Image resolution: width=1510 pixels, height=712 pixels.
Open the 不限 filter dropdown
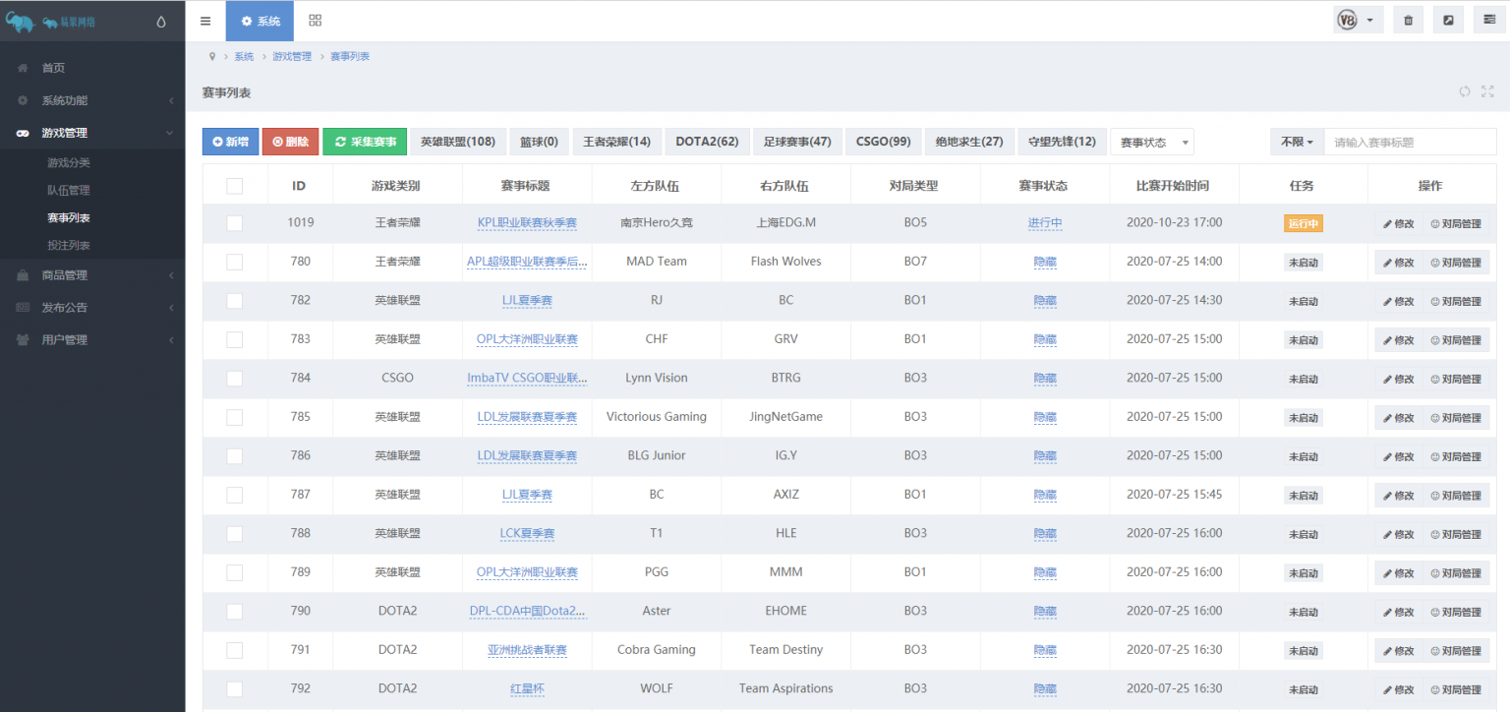(x=1296, y=142)
